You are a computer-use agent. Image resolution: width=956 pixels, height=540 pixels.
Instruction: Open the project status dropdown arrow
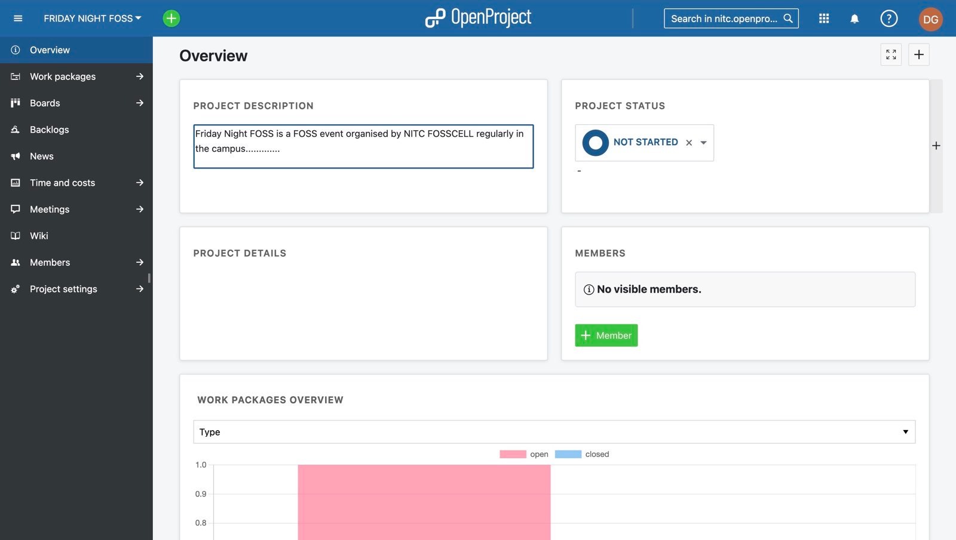pyautogui.click(x=703, y=143)
